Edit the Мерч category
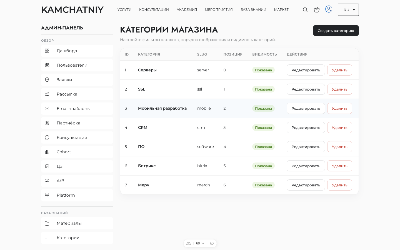400x250 pixels. pyautogui.click(x=306, y=185)
